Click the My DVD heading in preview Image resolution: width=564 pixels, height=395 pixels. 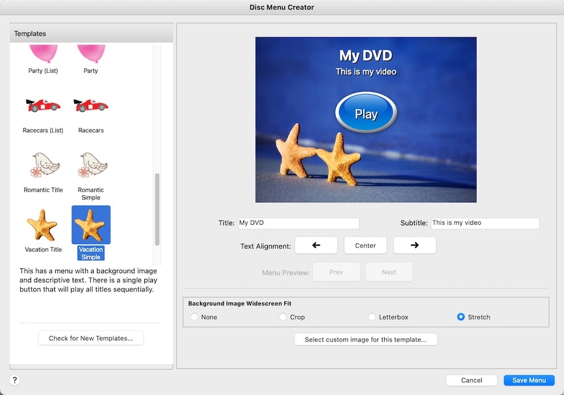tap(366, 56)
